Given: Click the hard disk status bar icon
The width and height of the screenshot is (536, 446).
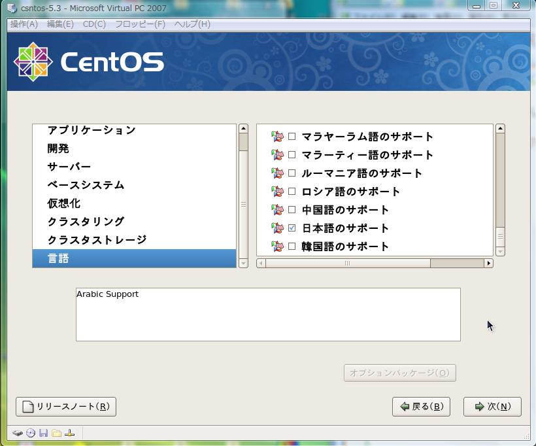Looking at the screenshot, I should pyautogui.click(x=18, y=433).
